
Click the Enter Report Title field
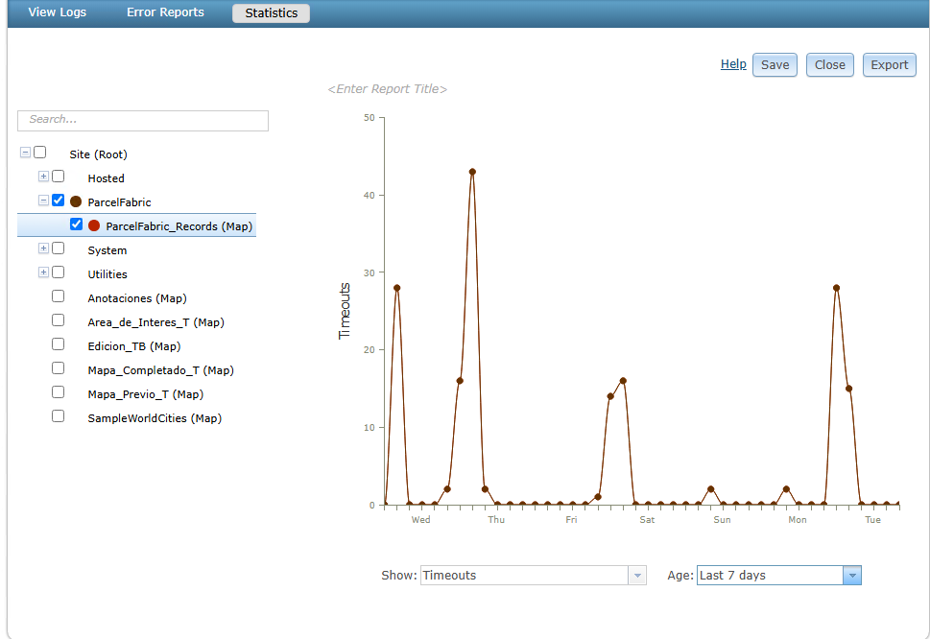(x=390, y=88)
